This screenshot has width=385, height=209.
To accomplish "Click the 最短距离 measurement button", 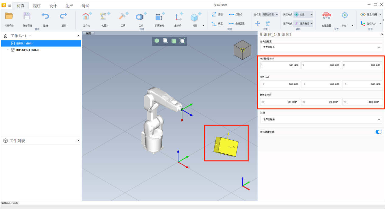I will click(235, 23).
